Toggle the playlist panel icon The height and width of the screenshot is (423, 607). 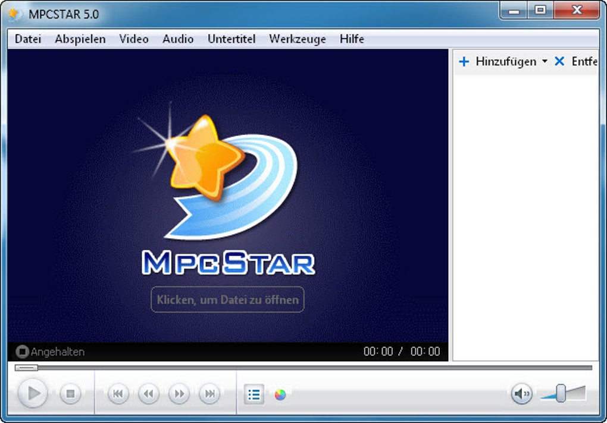[254, 394]
